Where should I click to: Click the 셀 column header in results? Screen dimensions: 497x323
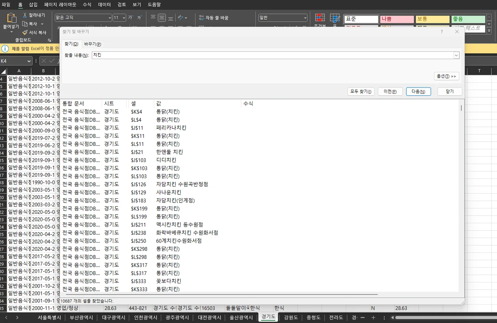[141, 103]
